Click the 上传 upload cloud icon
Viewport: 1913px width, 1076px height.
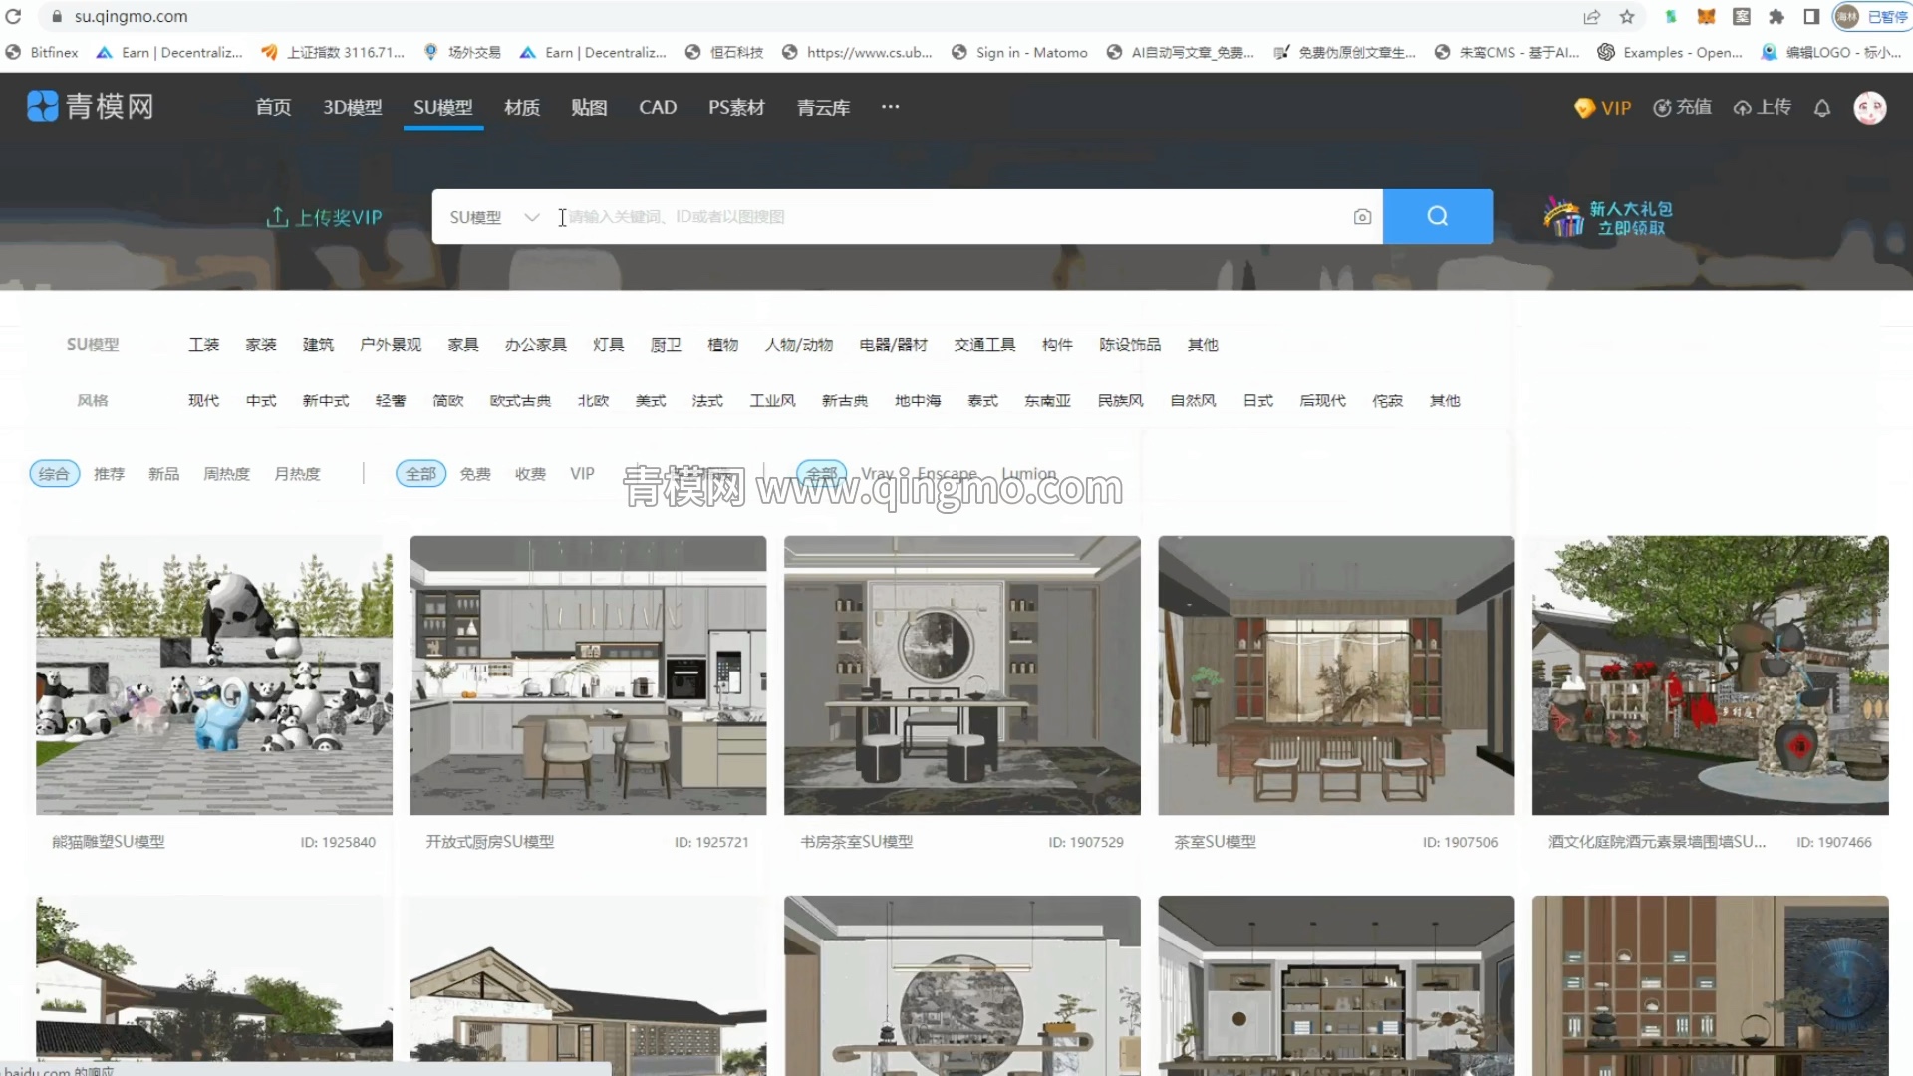click(x=1742, y=108)
